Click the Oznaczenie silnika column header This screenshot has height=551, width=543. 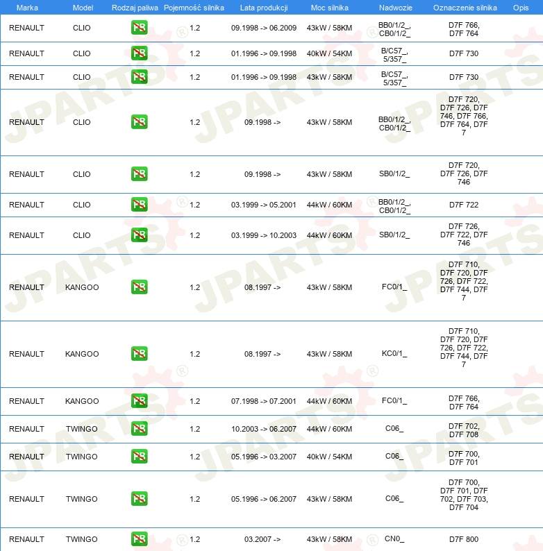pyautogui.click(x=465, y=8)
